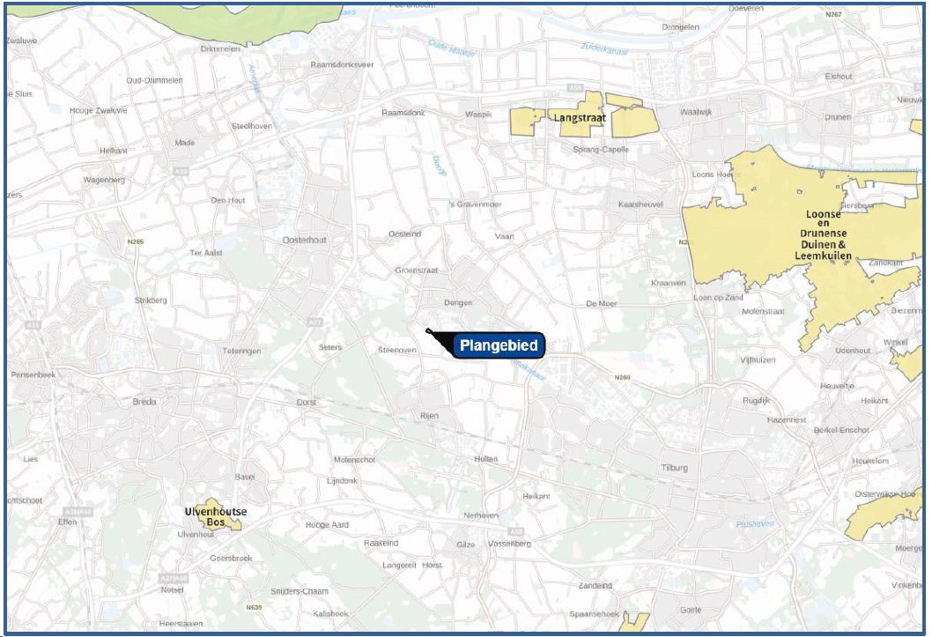
Task: Click the Rijen place label
Action: point(429,416)
